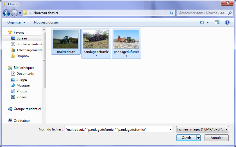Click the search magnifier icon
The width and height of the screenshot is (236, 147).
230,13
